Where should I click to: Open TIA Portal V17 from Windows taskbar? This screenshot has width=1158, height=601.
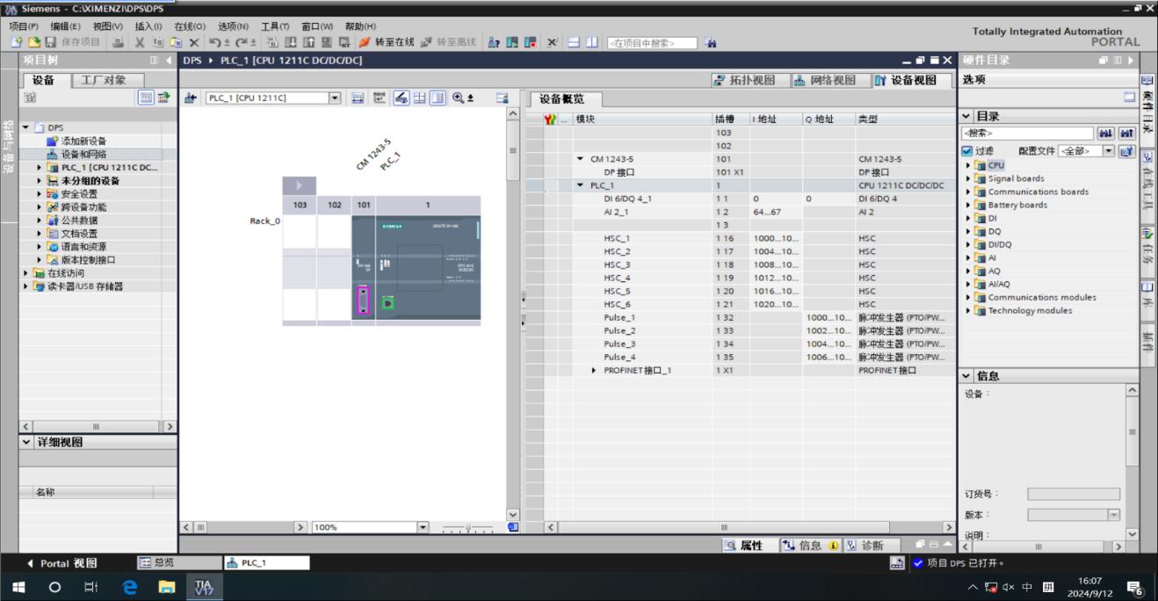203,588
